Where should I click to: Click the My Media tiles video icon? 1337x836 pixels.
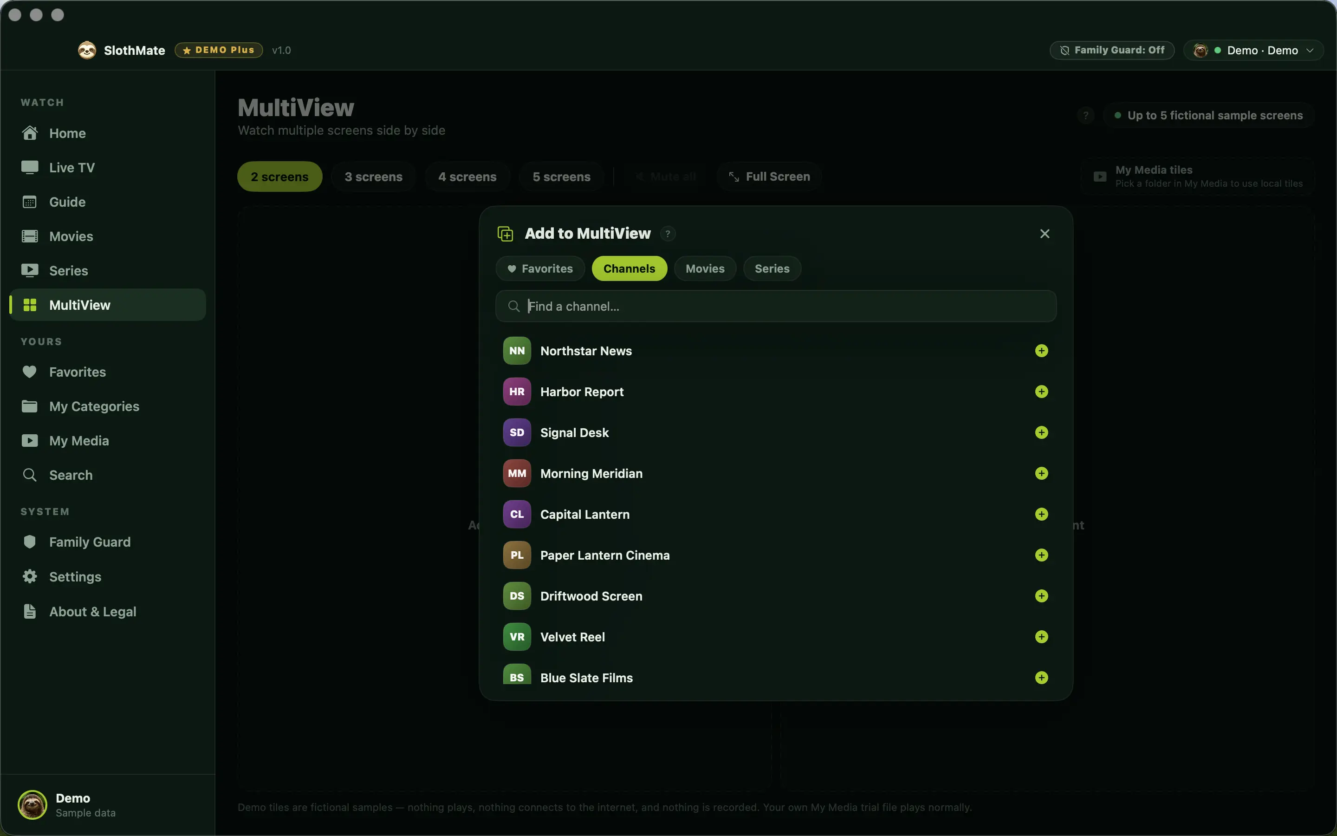point(1099,177)
